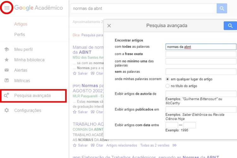Click the Configurações gear icon
The image size is (237, 158).
pyautogui.click(x=7, y=110)
